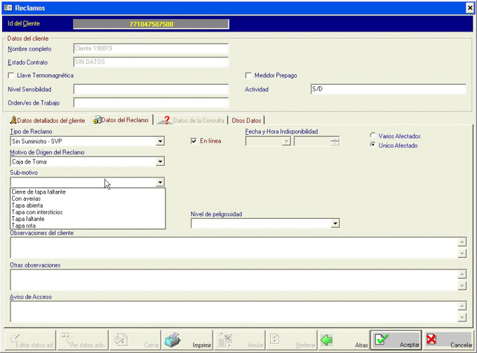Image resolution: width=477 pixels, height=353 pixels.
Task: Click the Imprimir printer icon
Action: click(173, 340)
